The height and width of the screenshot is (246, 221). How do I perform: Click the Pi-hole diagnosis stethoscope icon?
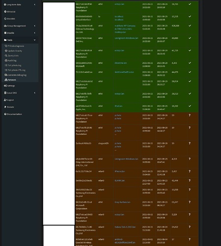click(6, 46)
